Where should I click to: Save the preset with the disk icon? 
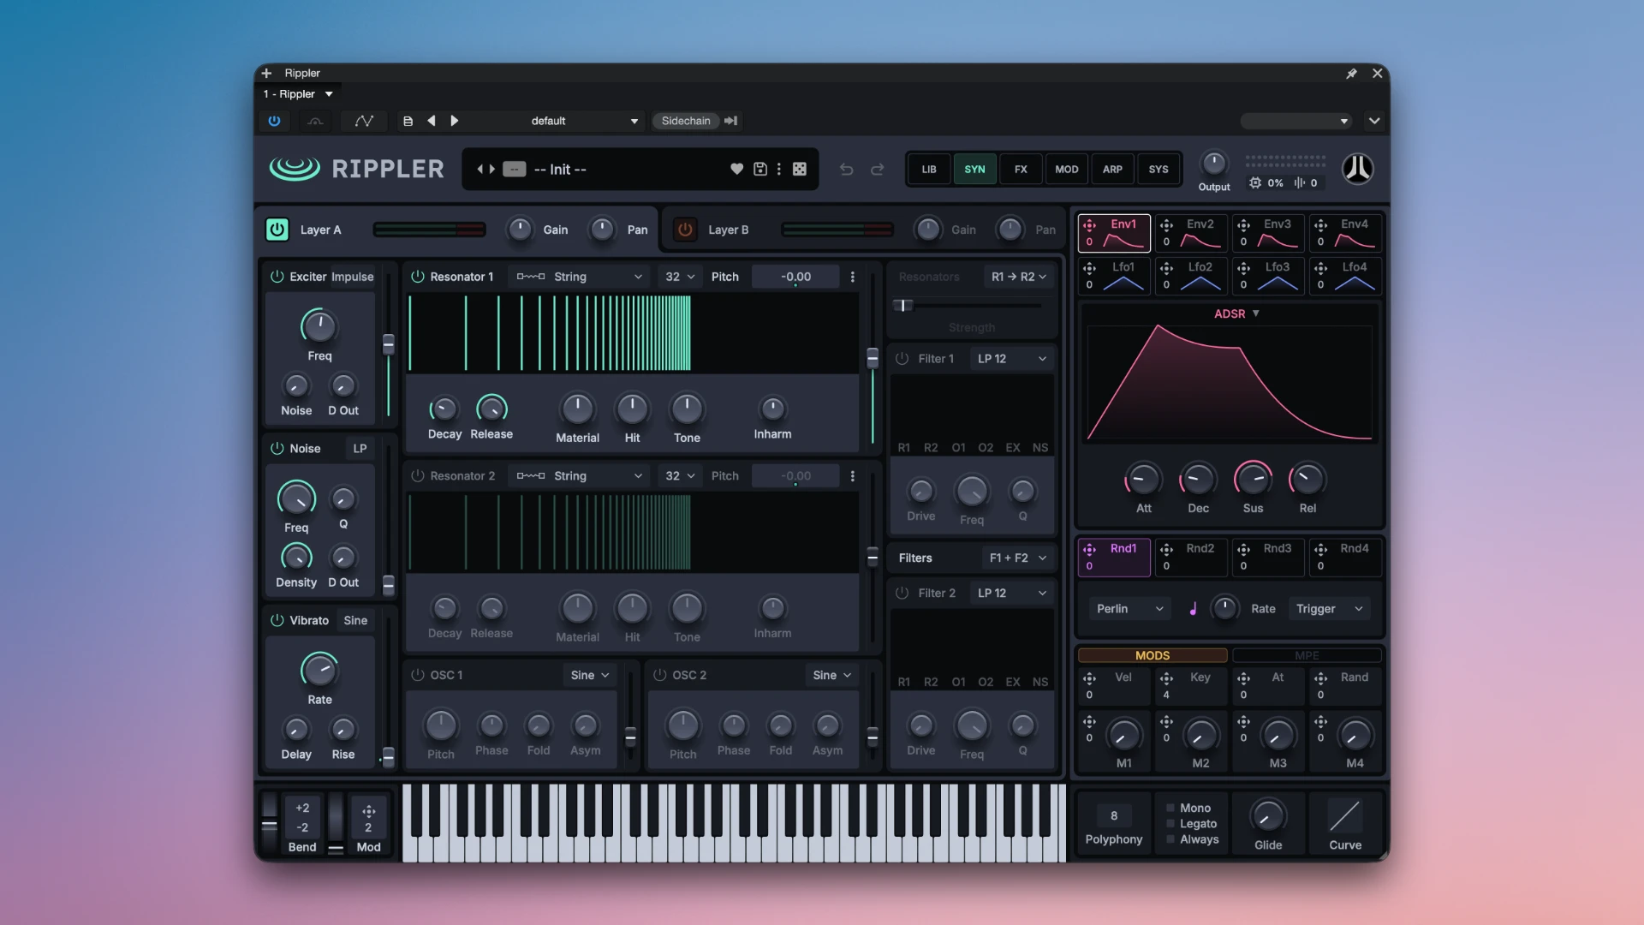point(759,169)
